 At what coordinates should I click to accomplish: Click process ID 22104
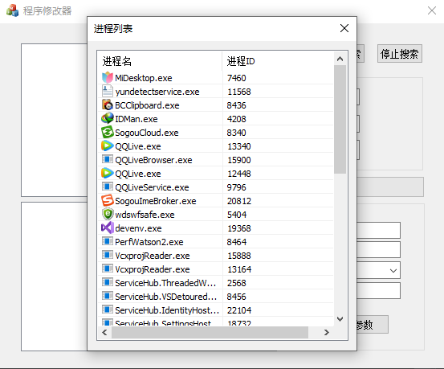click(239, 310)
